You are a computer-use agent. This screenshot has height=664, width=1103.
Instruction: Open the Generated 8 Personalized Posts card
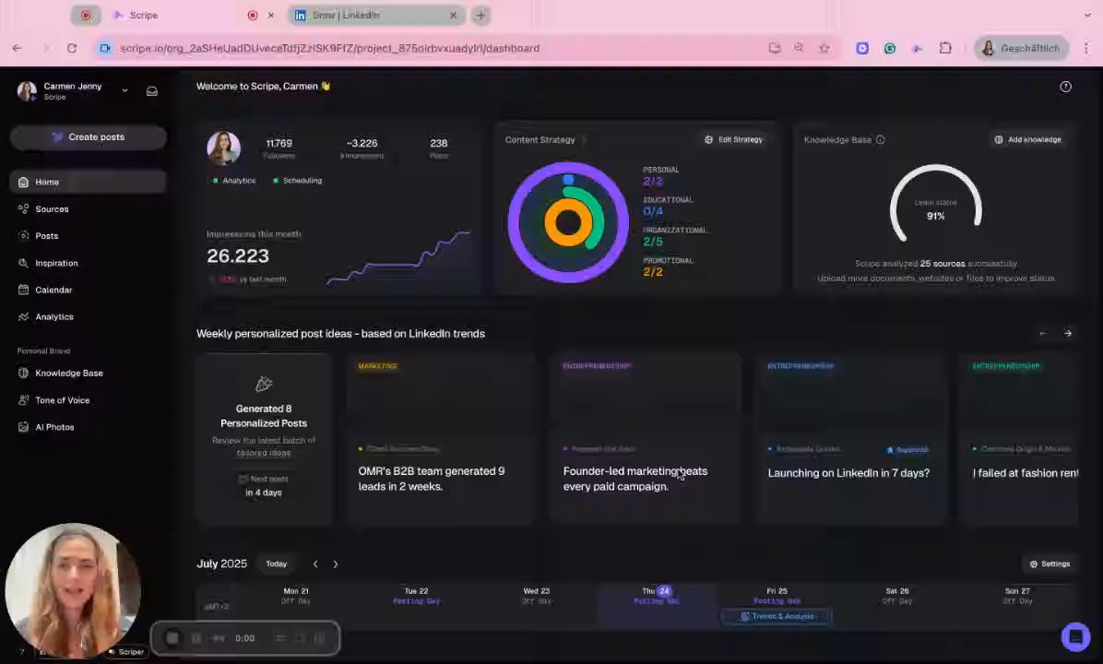pos(264,439)
